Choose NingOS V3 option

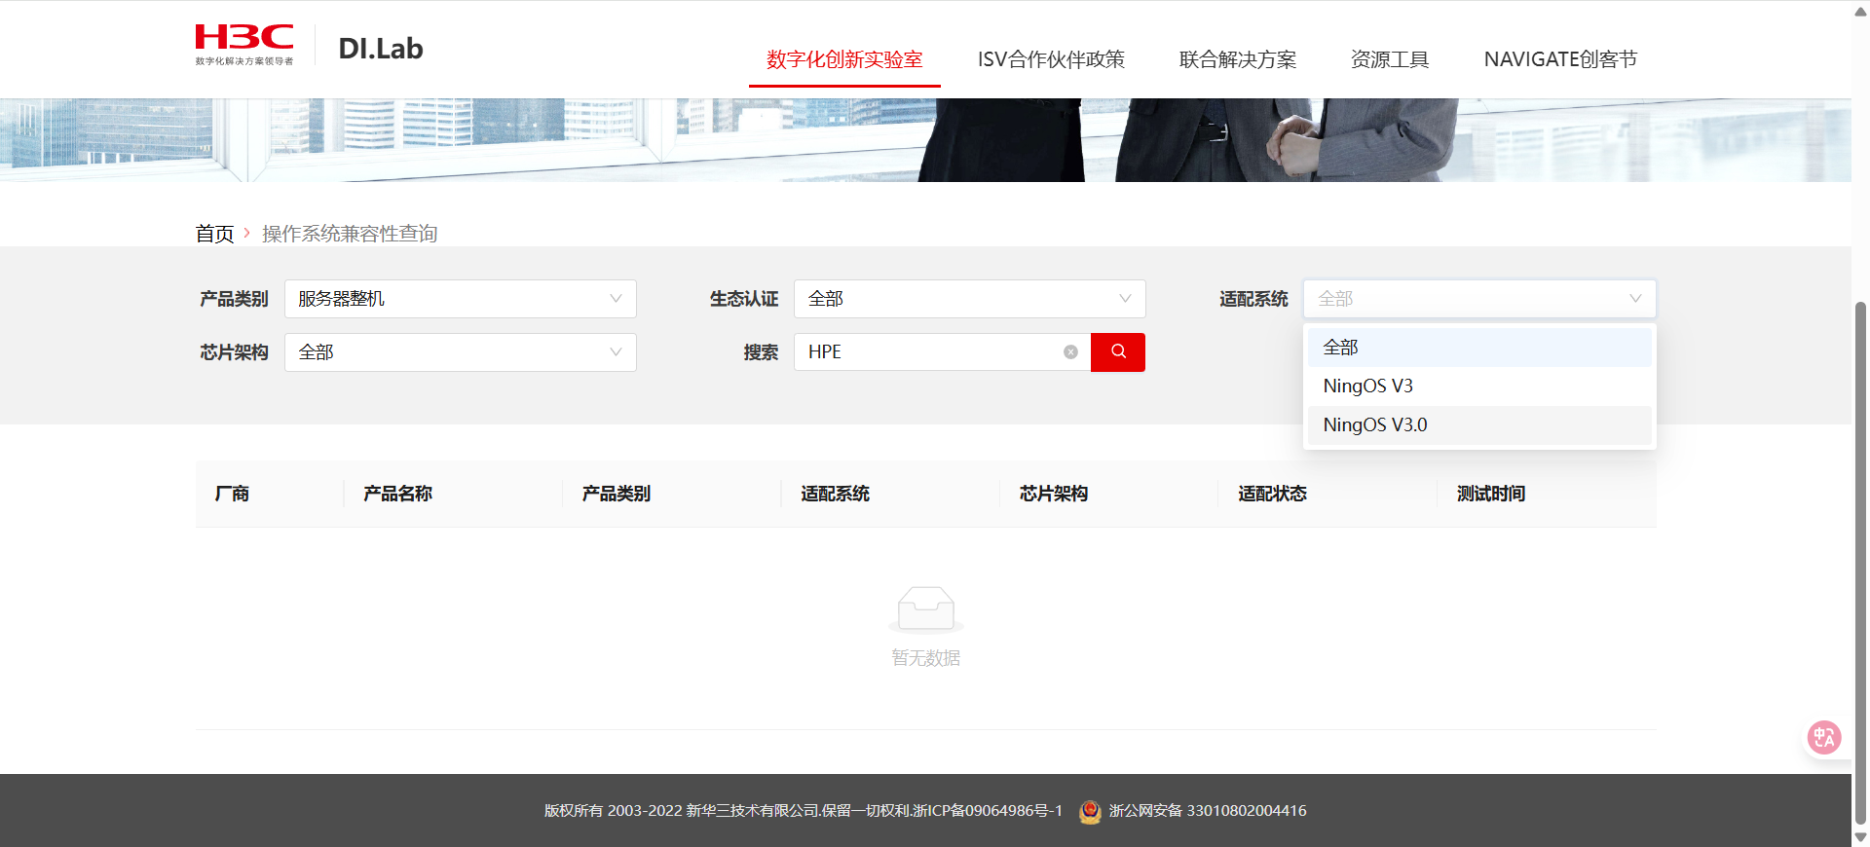coord(1479,387)
